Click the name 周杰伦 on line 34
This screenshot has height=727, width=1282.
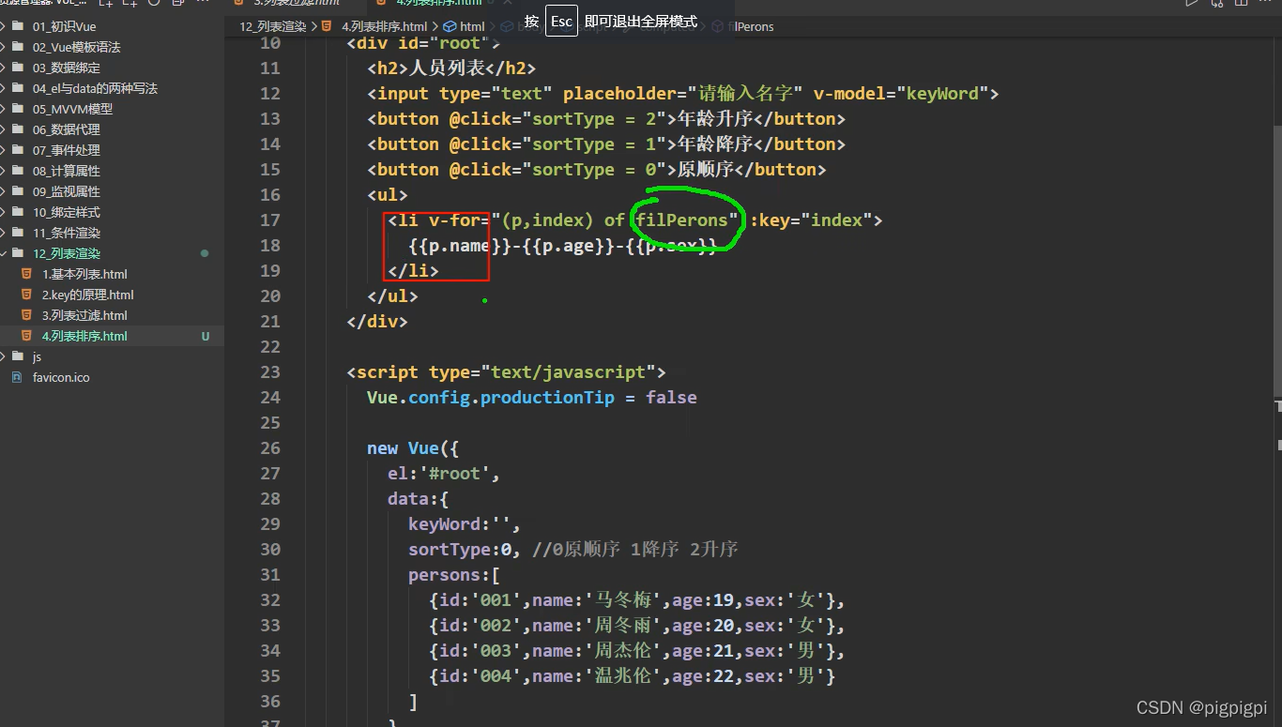coord(623,650)
